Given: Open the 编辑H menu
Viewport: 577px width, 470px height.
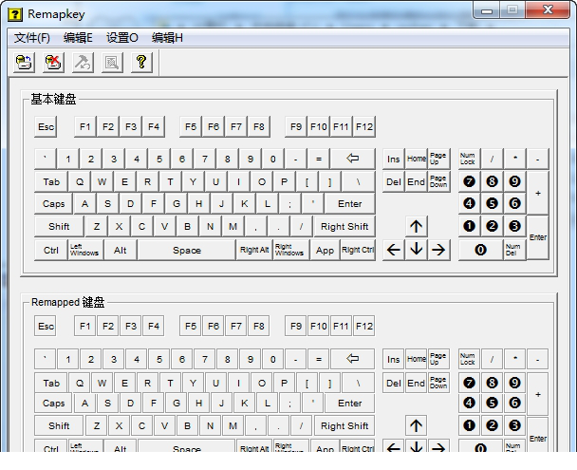Looking at the screenshot, I should click(x=167, y=38).
